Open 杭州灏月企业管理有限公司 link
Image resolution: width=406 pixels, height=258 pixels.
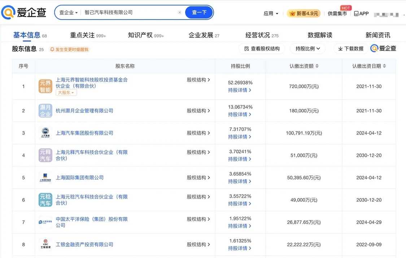pyautogui.click(x=84, y=111)
